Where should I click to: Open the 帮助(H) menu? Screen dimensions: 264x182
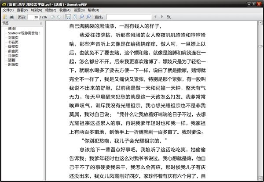point(93,10)
